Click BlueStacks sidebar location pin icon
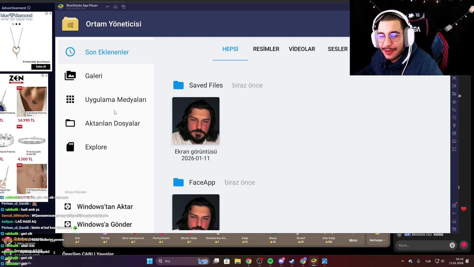 (x=454, y=125)
